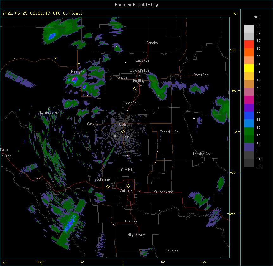Click the Strathmore town label
Image resolution: width=273 pixels, height=266 pixels.
coord(163,192)
